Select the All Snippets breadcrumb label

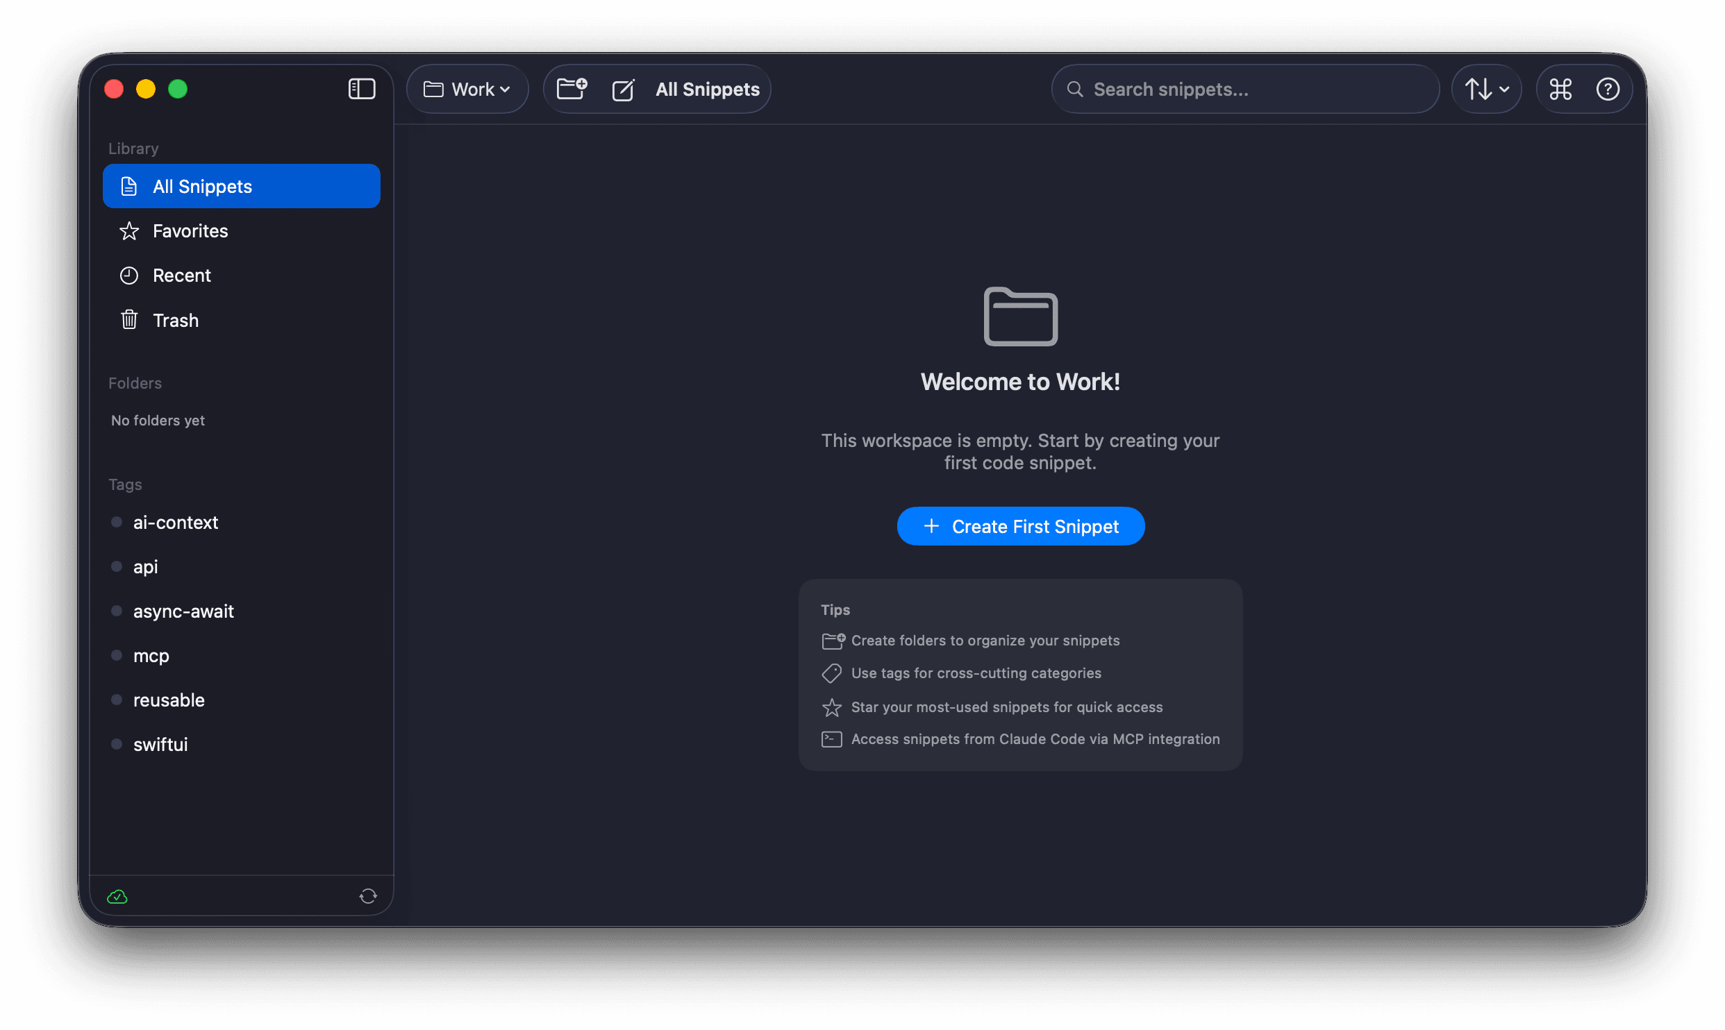pyautogui.click(x=707, y=89)
